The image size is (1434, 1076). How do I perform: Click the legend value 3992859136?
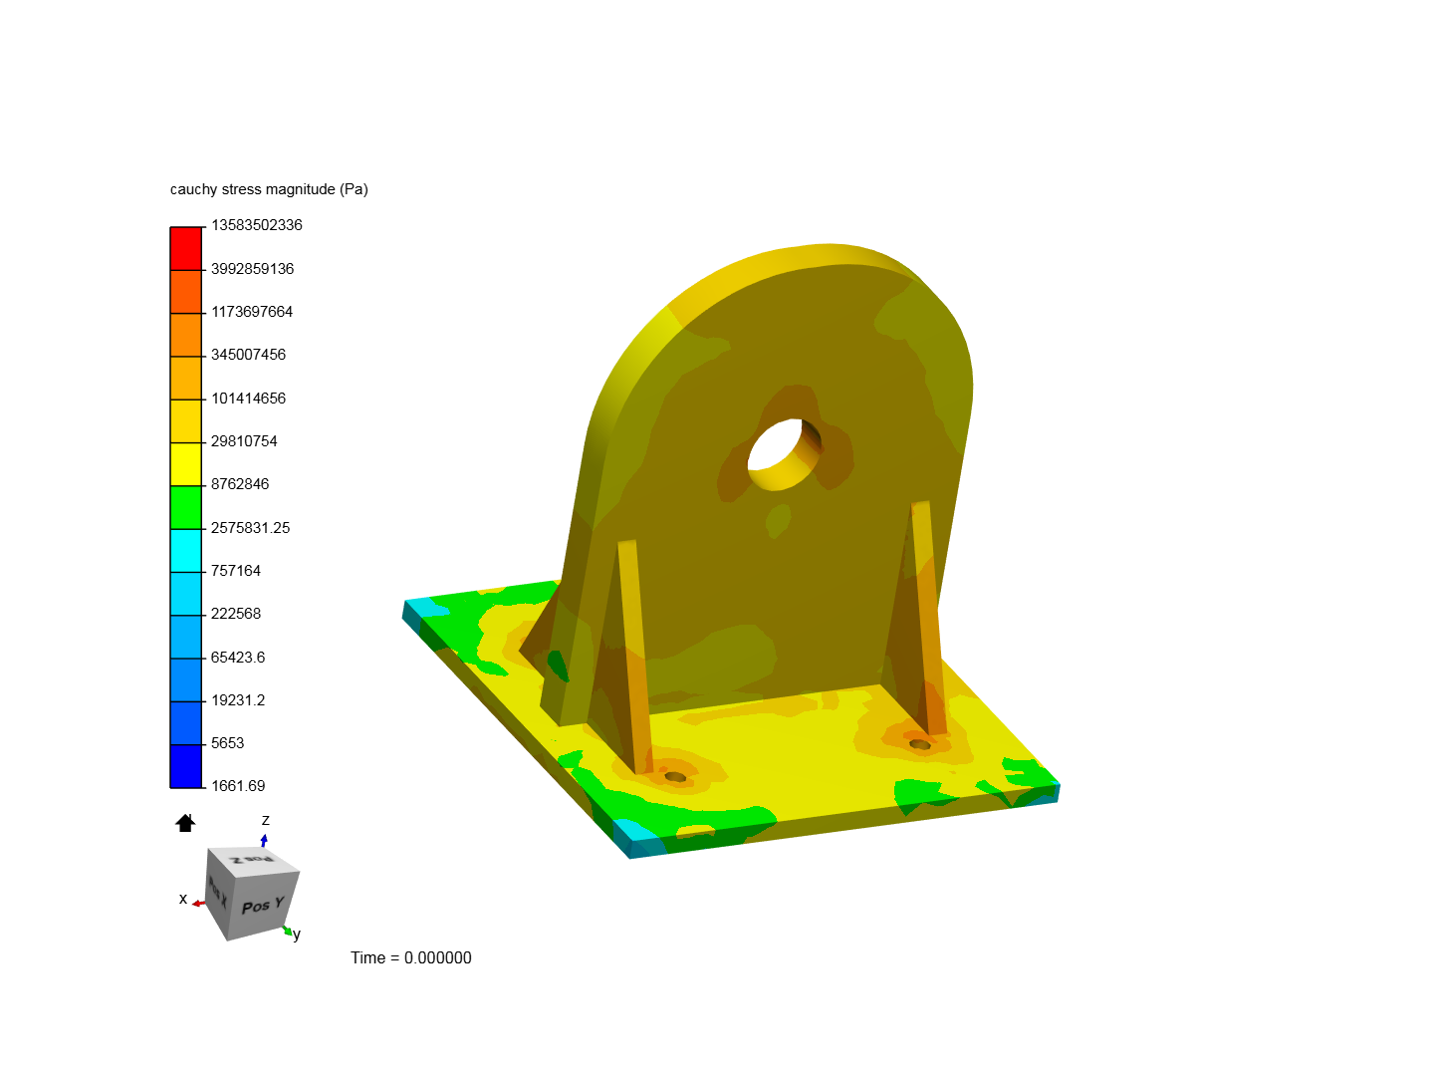(x=252, y=269)
